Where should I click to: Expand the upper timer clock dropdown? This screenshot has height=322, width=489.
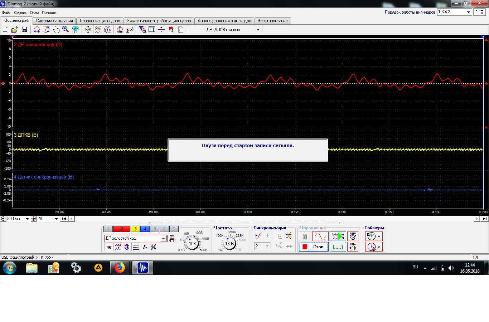tap(379, 236)
